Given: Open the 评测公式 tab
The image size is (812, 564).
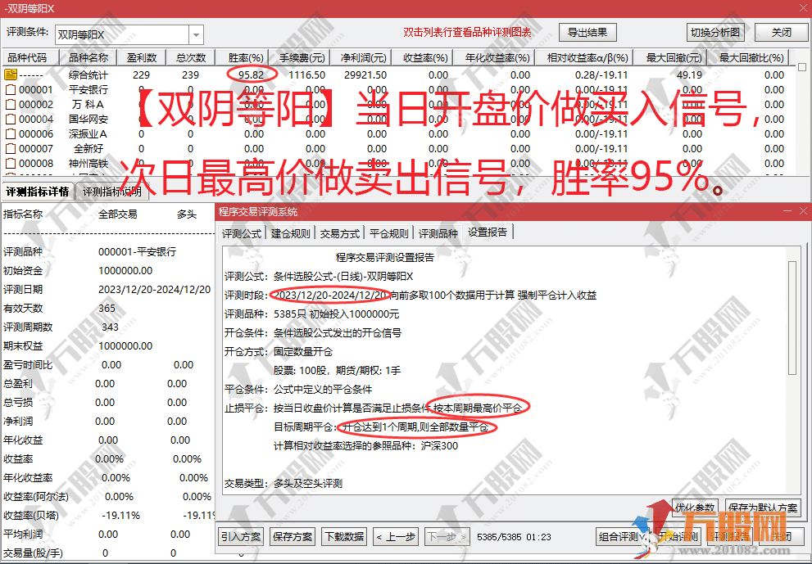Looking at the screenshot, I should (242, 233).
